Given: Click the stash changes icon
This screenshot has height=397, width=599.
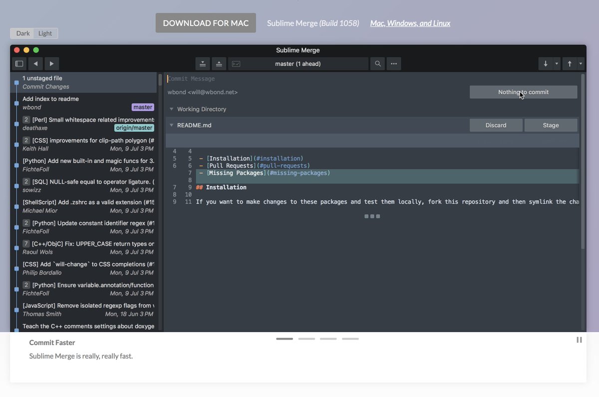Looking at the screenshot, I should tap(202, 63).
